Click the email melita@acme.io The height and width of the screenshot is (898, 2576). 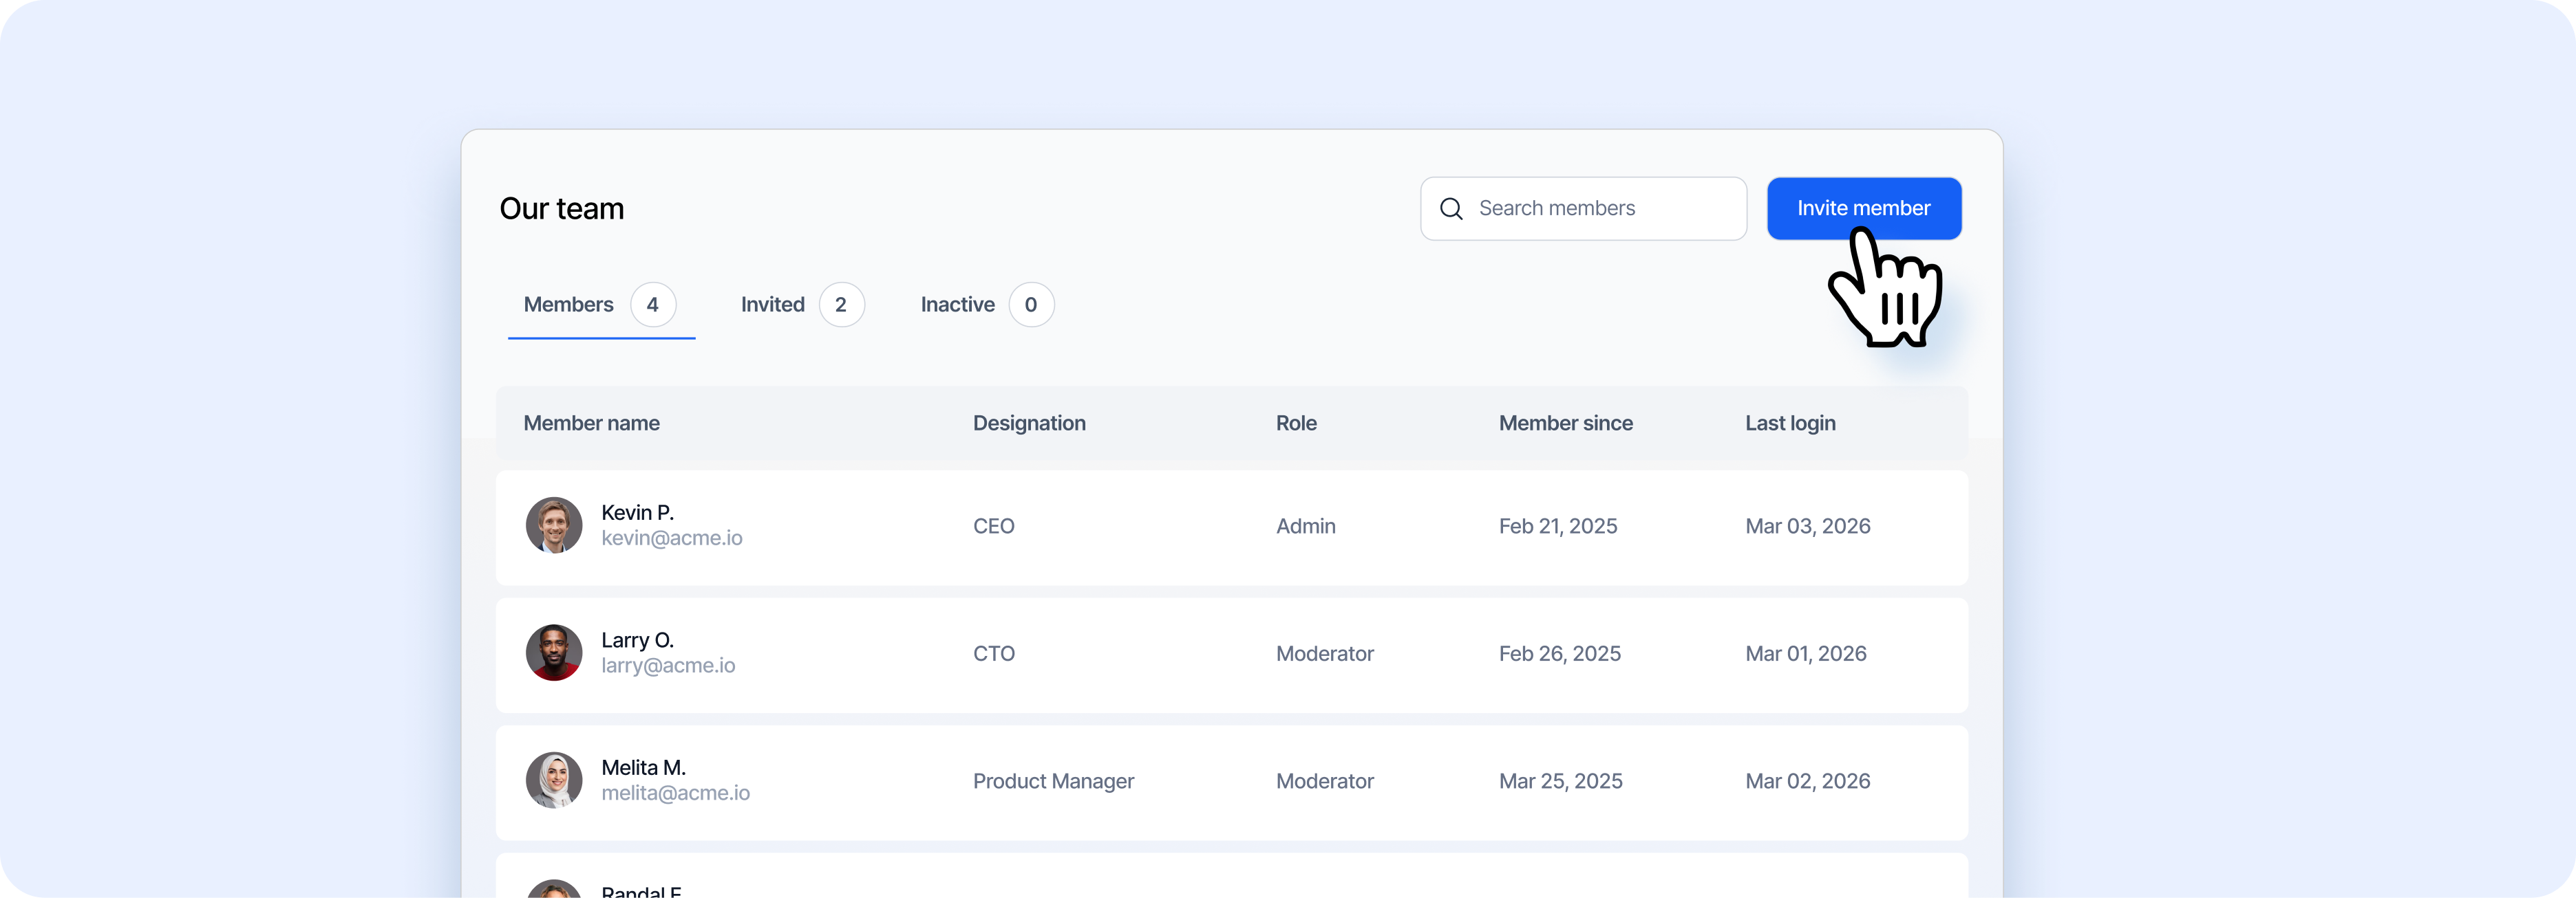tap(675, 794)
